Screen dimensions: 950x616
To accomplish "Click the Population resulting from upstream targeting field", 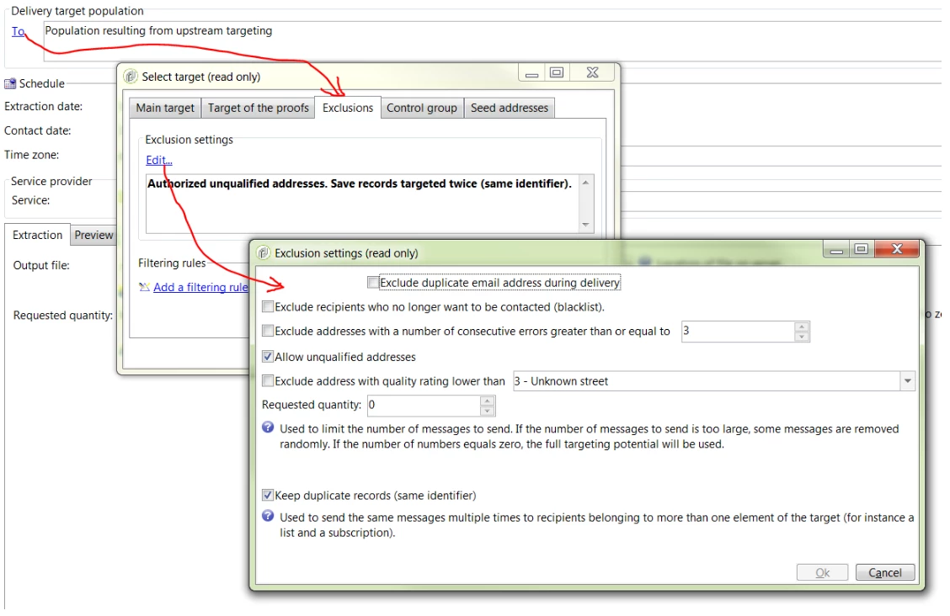I will point(492,40).
